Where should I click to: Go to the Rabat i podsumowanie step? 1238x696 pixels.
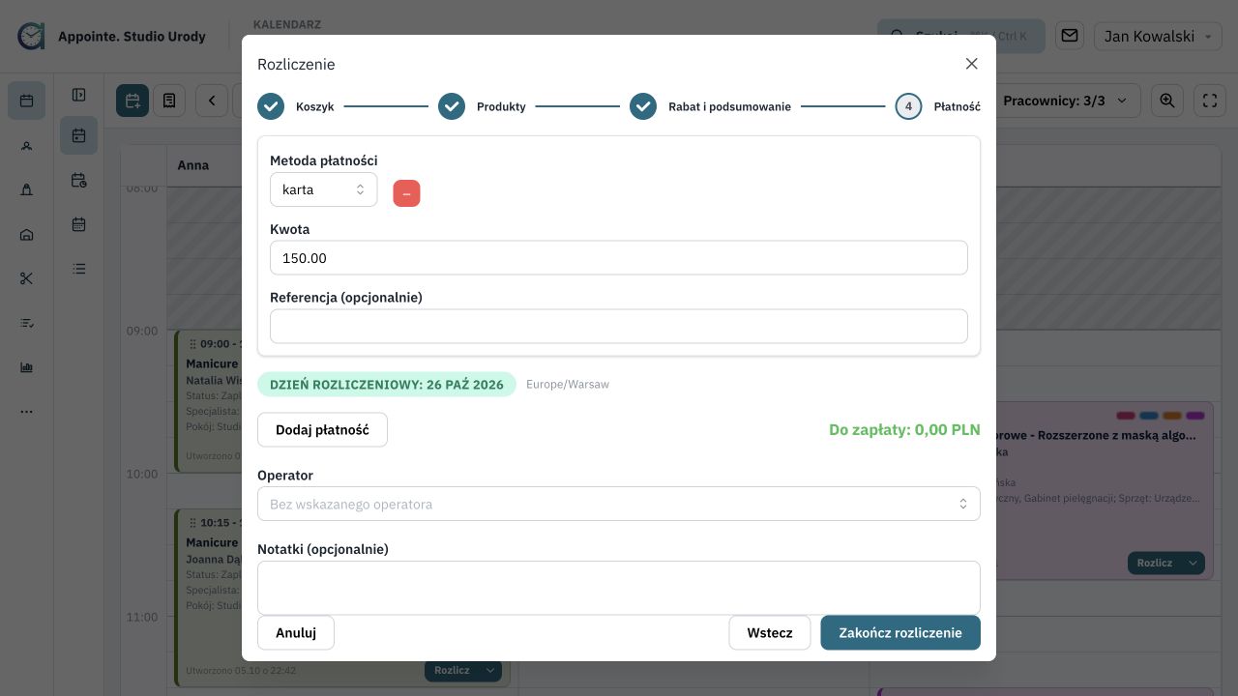[x=710, y=106]
